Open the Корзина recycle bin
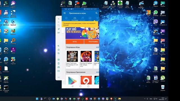 pos(163,88)
